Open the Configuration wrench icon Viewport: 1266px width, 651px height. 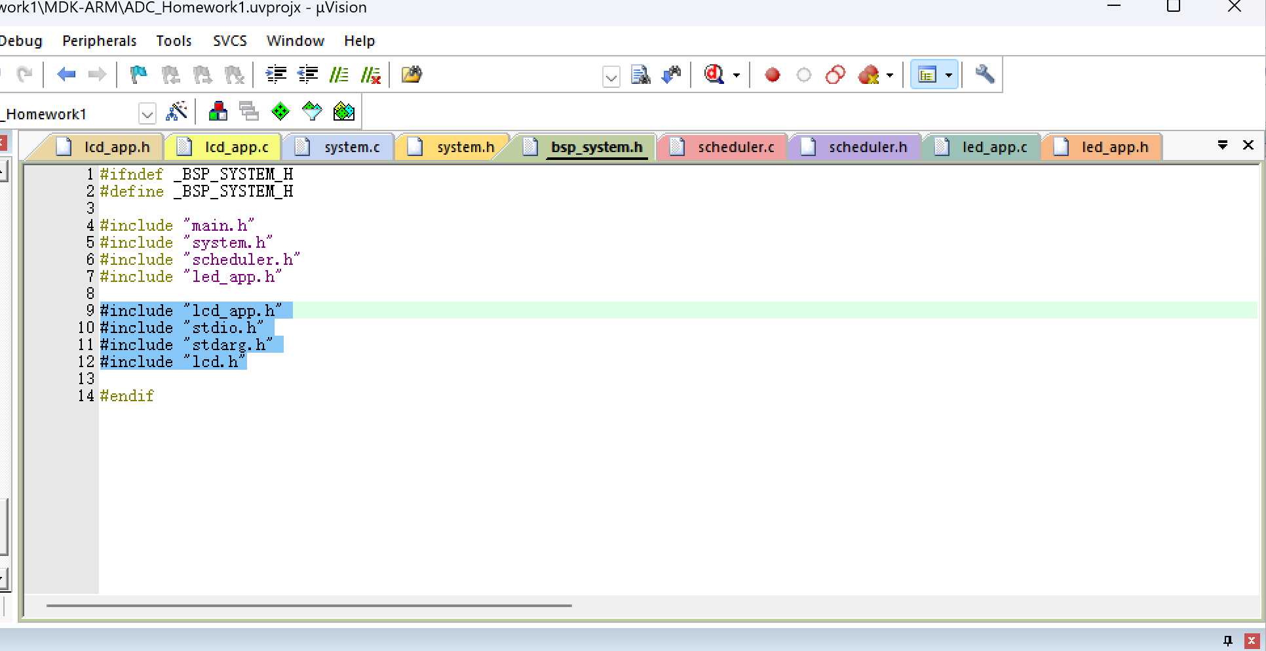tap(984, 75)
